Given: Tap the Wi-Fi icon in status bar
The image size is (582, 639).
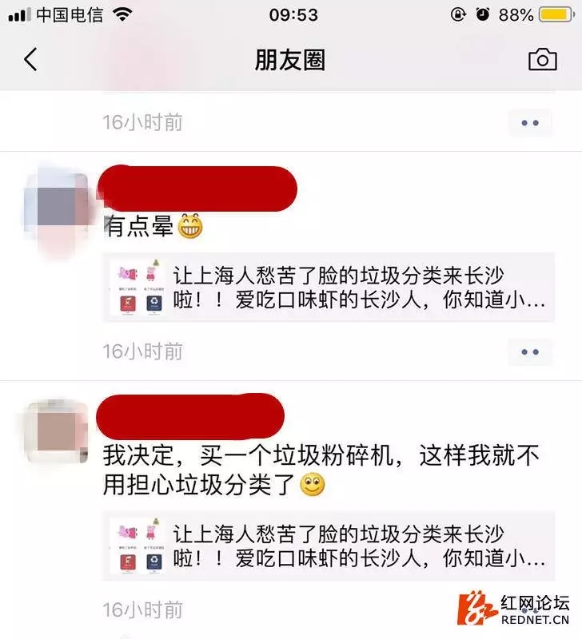Looking at the screenshot, I should (x=122, y=15).
